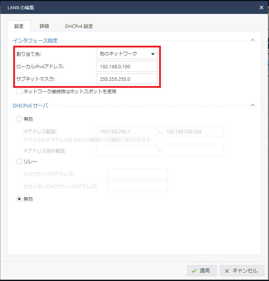Switch to the 詳細 tab
The width and height of the screenshot is (269, 281).
coord(44,26)
